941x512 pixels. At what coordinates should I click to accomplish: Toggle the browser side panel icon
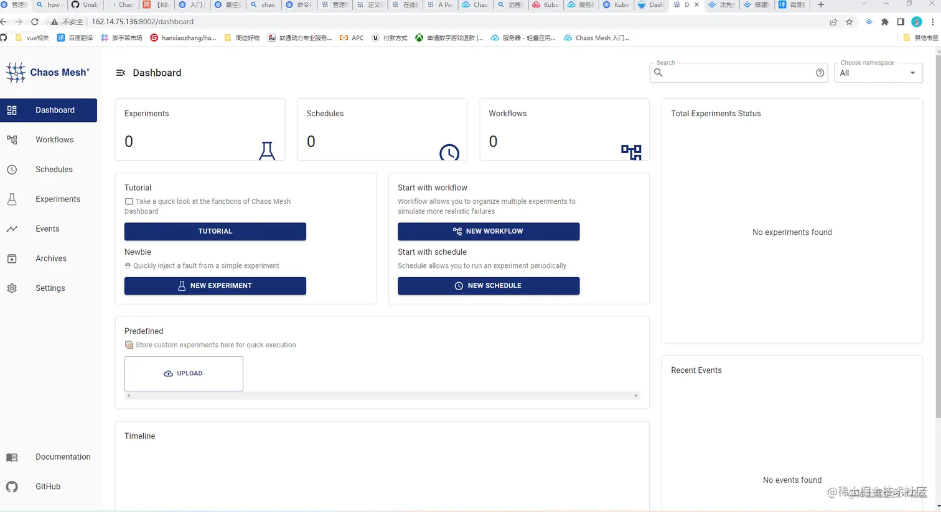click(x=901, y=22)
